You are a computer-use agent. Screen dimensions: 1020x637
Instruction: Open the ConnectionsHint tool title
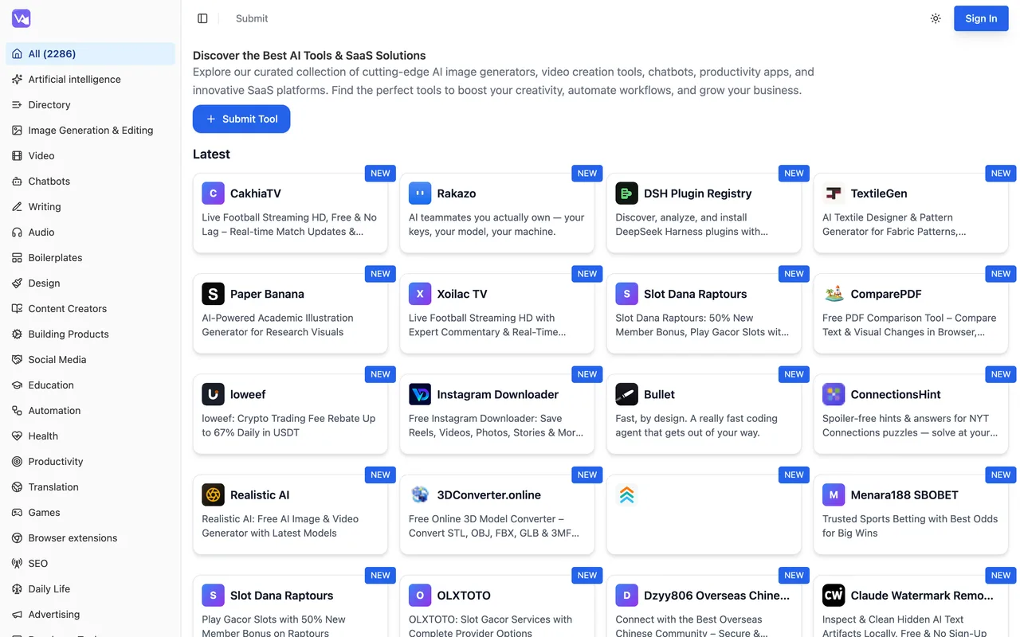(896, 394)
